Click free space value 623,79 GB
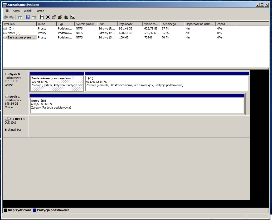The image size is (272, 220). click(151, 28)
